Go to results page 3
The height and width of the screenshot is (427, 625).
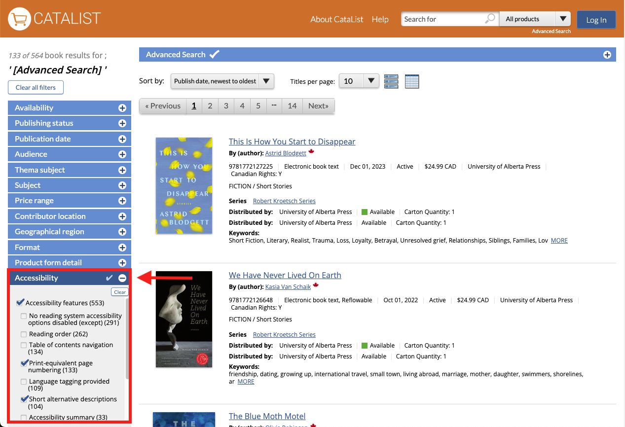pos(226,106)
